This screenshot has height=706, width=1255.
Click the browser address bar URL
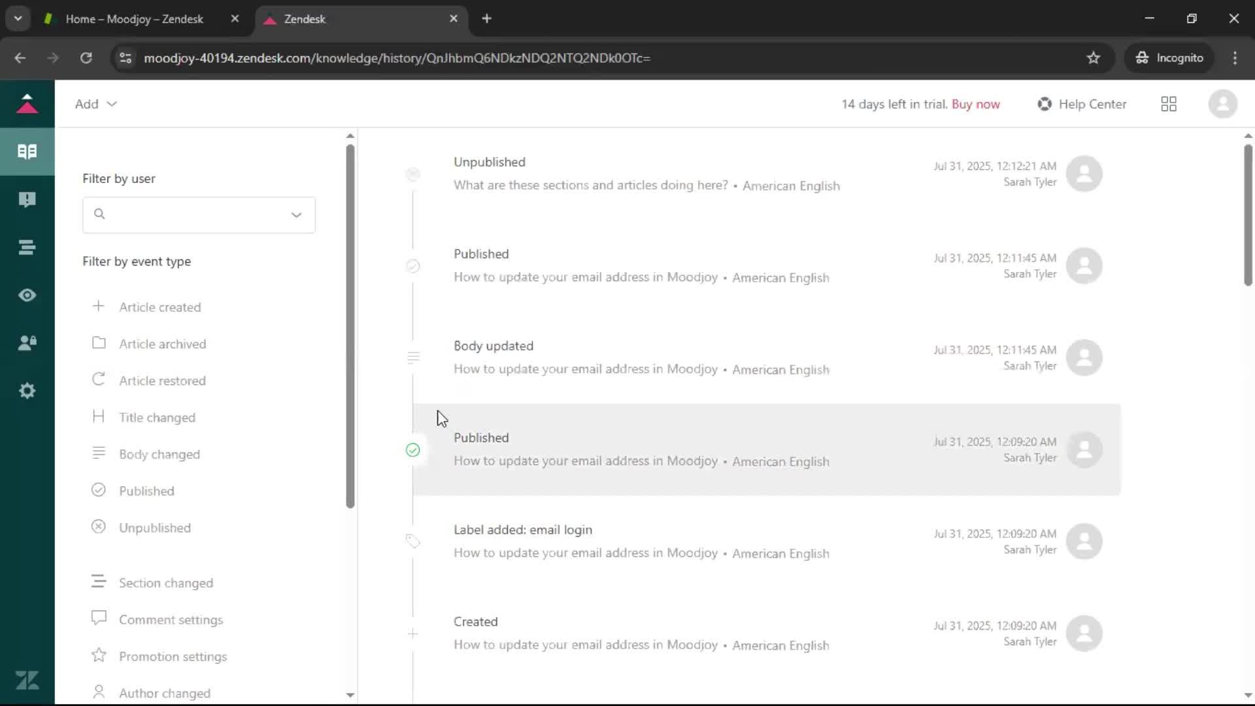[397, 58]
